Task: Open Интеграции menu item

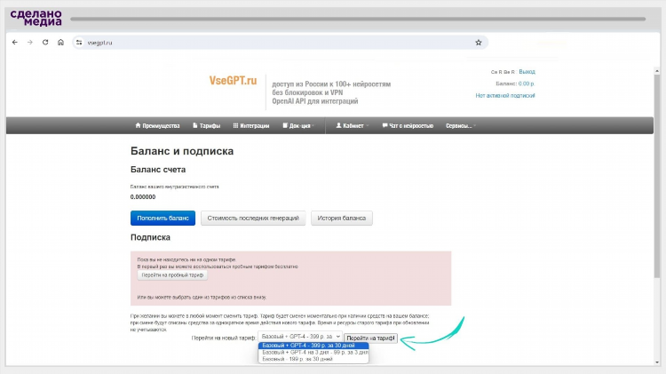Action: [x=251, y=126]
